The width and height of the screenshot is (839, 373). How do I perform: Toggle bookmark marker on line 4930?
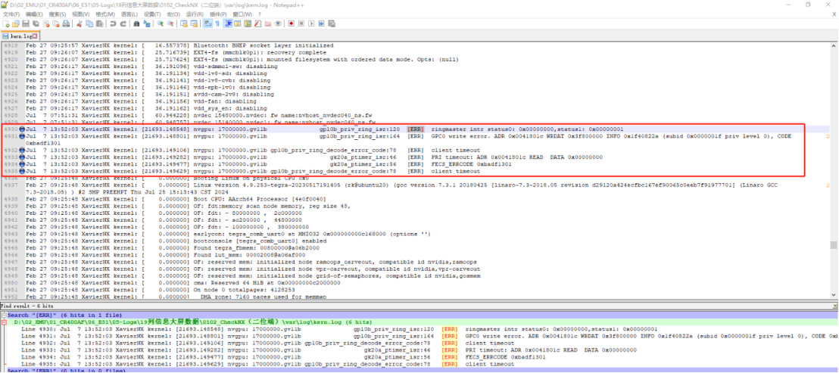tap(22, 129)
